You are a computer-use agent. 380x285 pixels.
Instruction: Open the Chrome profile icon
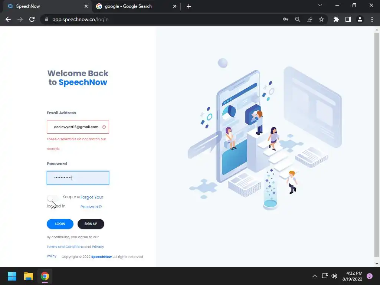pos(360,19)
